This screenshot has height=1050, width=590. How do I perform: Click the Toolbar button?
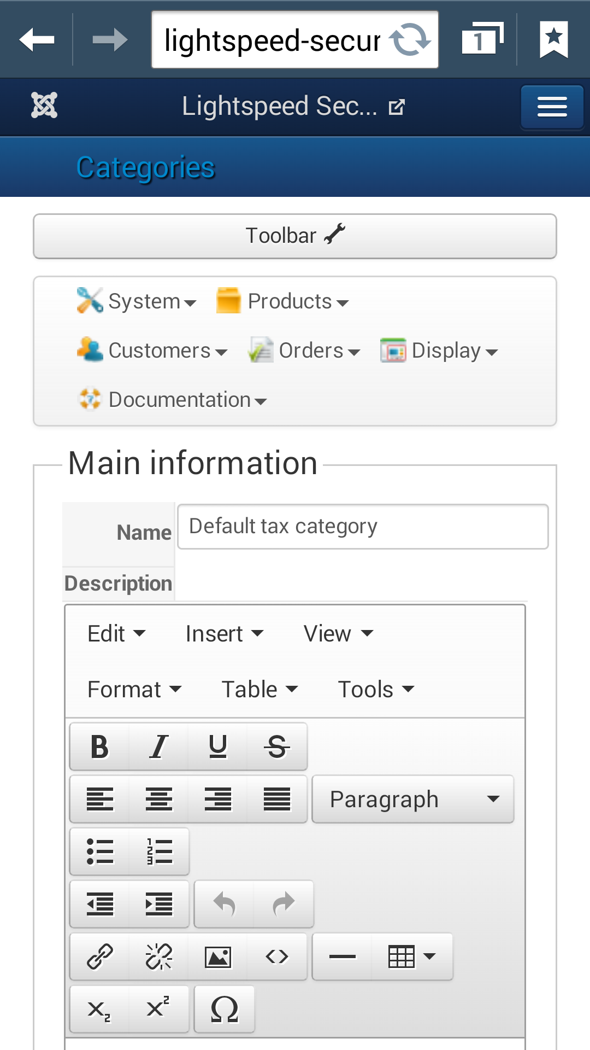(x=295, y=236)
